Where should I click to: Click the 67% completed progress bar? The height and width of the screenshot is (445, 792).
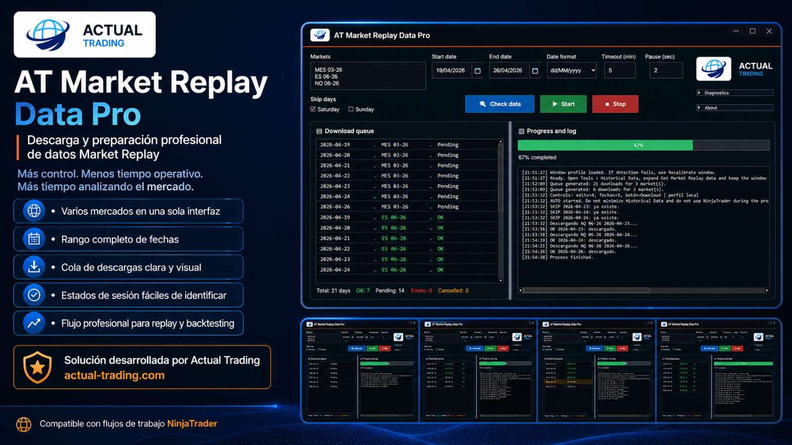[639, 145]
